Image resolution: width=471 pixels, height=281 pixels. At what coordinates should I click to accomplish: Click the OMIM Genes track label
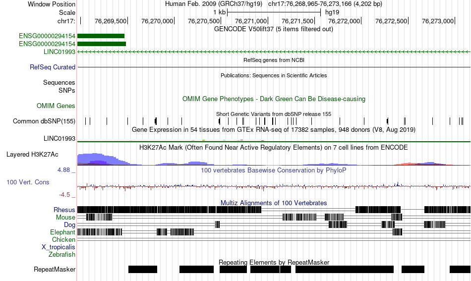[56, 106]
